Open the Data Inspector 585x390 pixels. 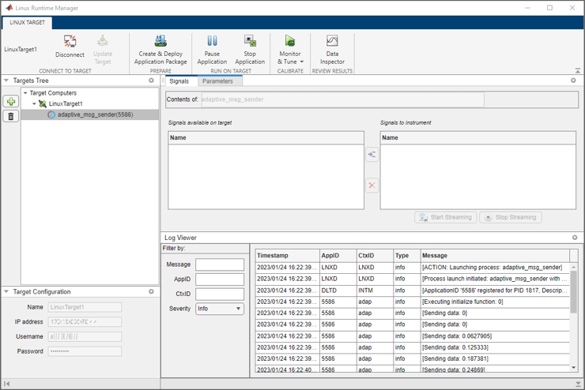(332, 42)
